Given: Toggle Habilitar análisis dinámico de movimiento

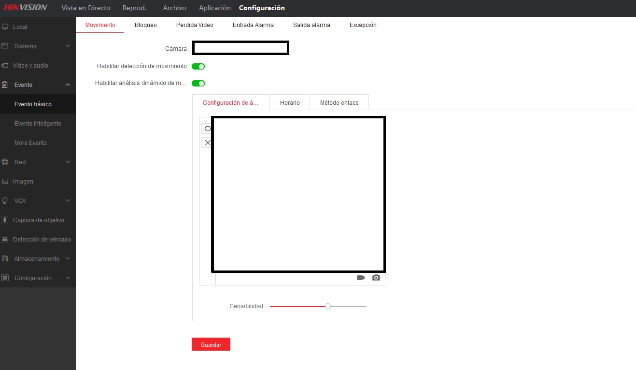Looking at the screenshot, I should pos(198,83).
